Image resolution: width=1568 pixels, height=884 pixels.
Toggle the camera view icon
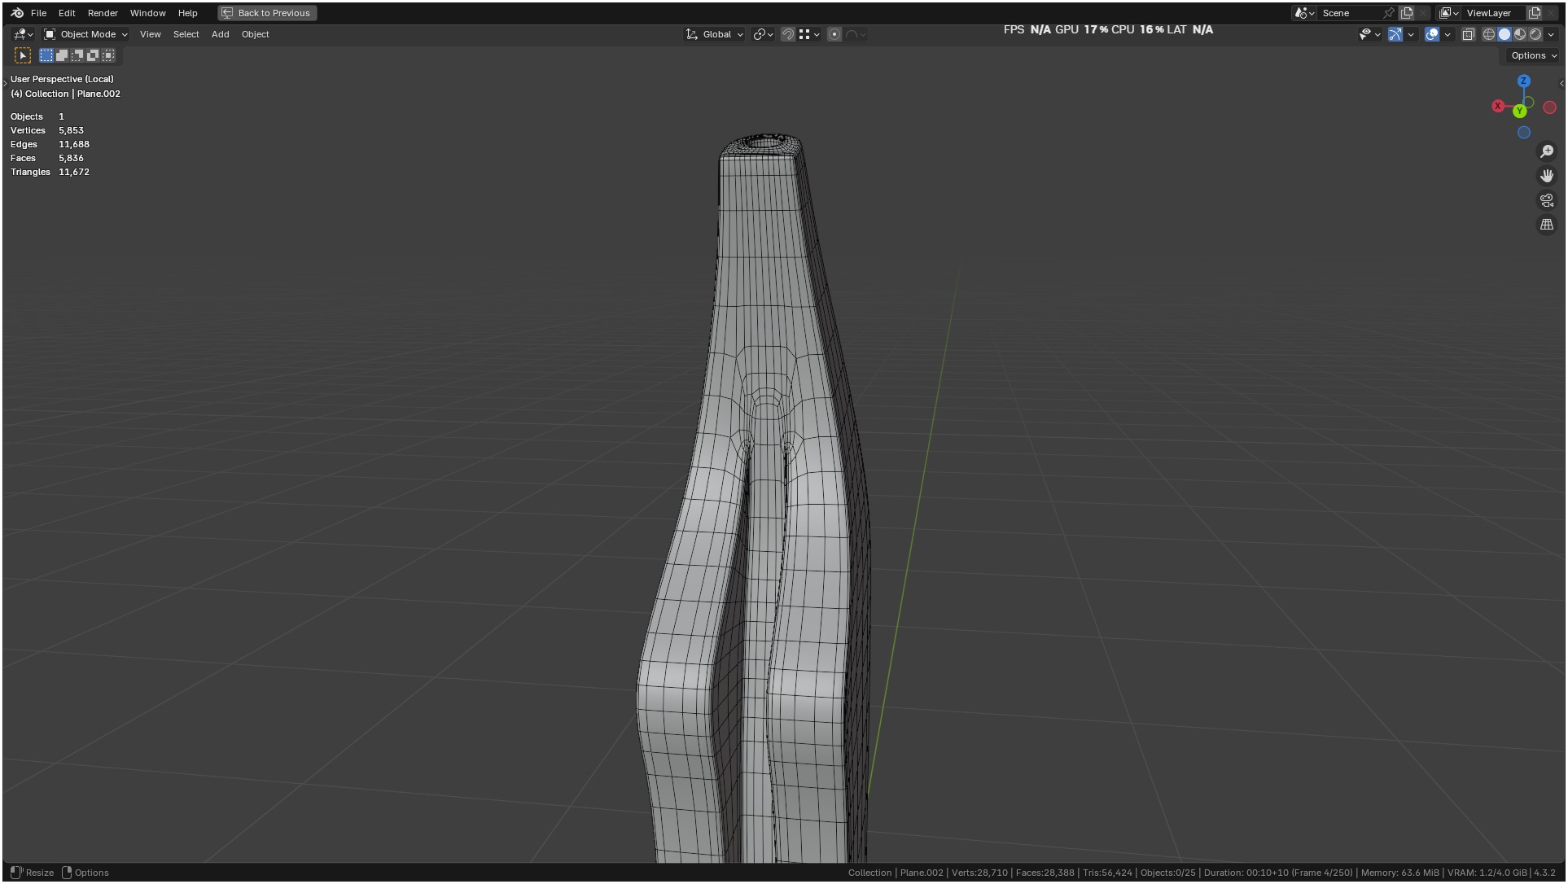[1547, 200]
